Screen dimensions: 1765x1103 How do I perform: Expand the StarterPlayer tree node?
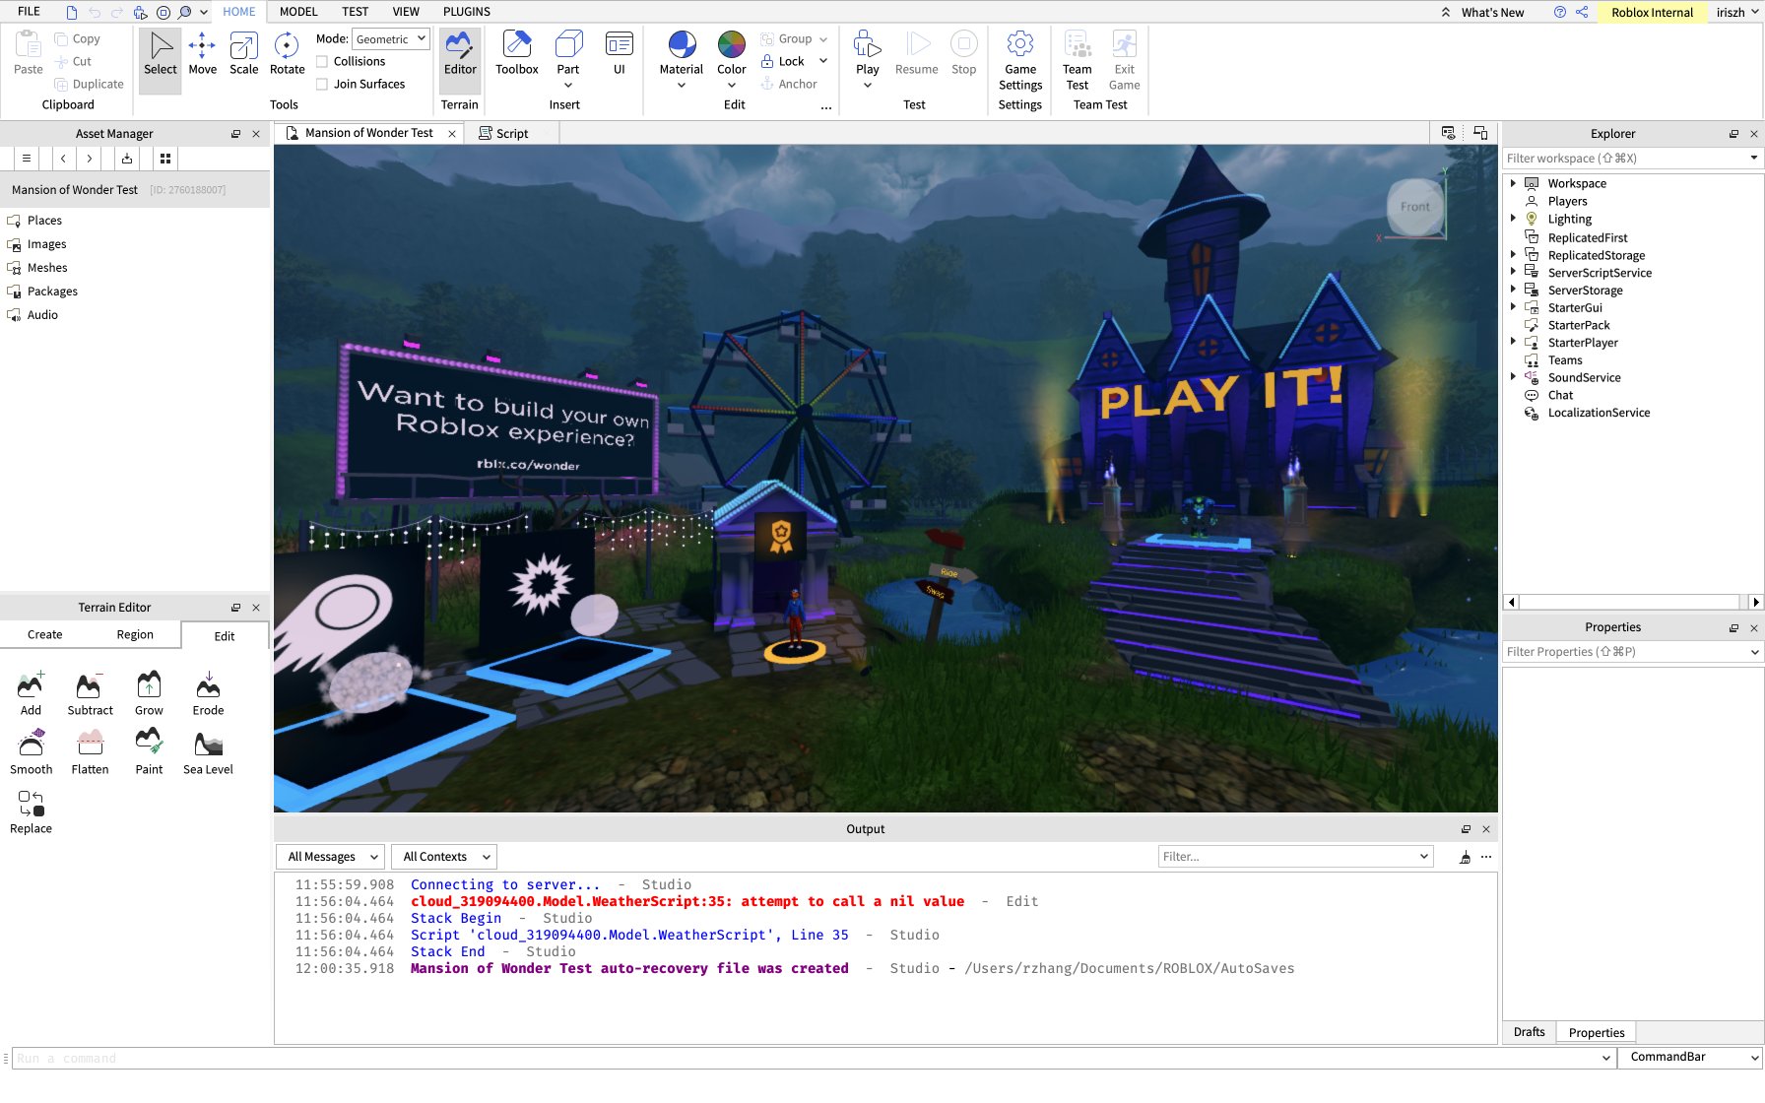tap(1513, 342)
